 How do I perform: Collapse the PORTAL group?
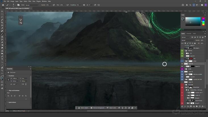point(184,51)
